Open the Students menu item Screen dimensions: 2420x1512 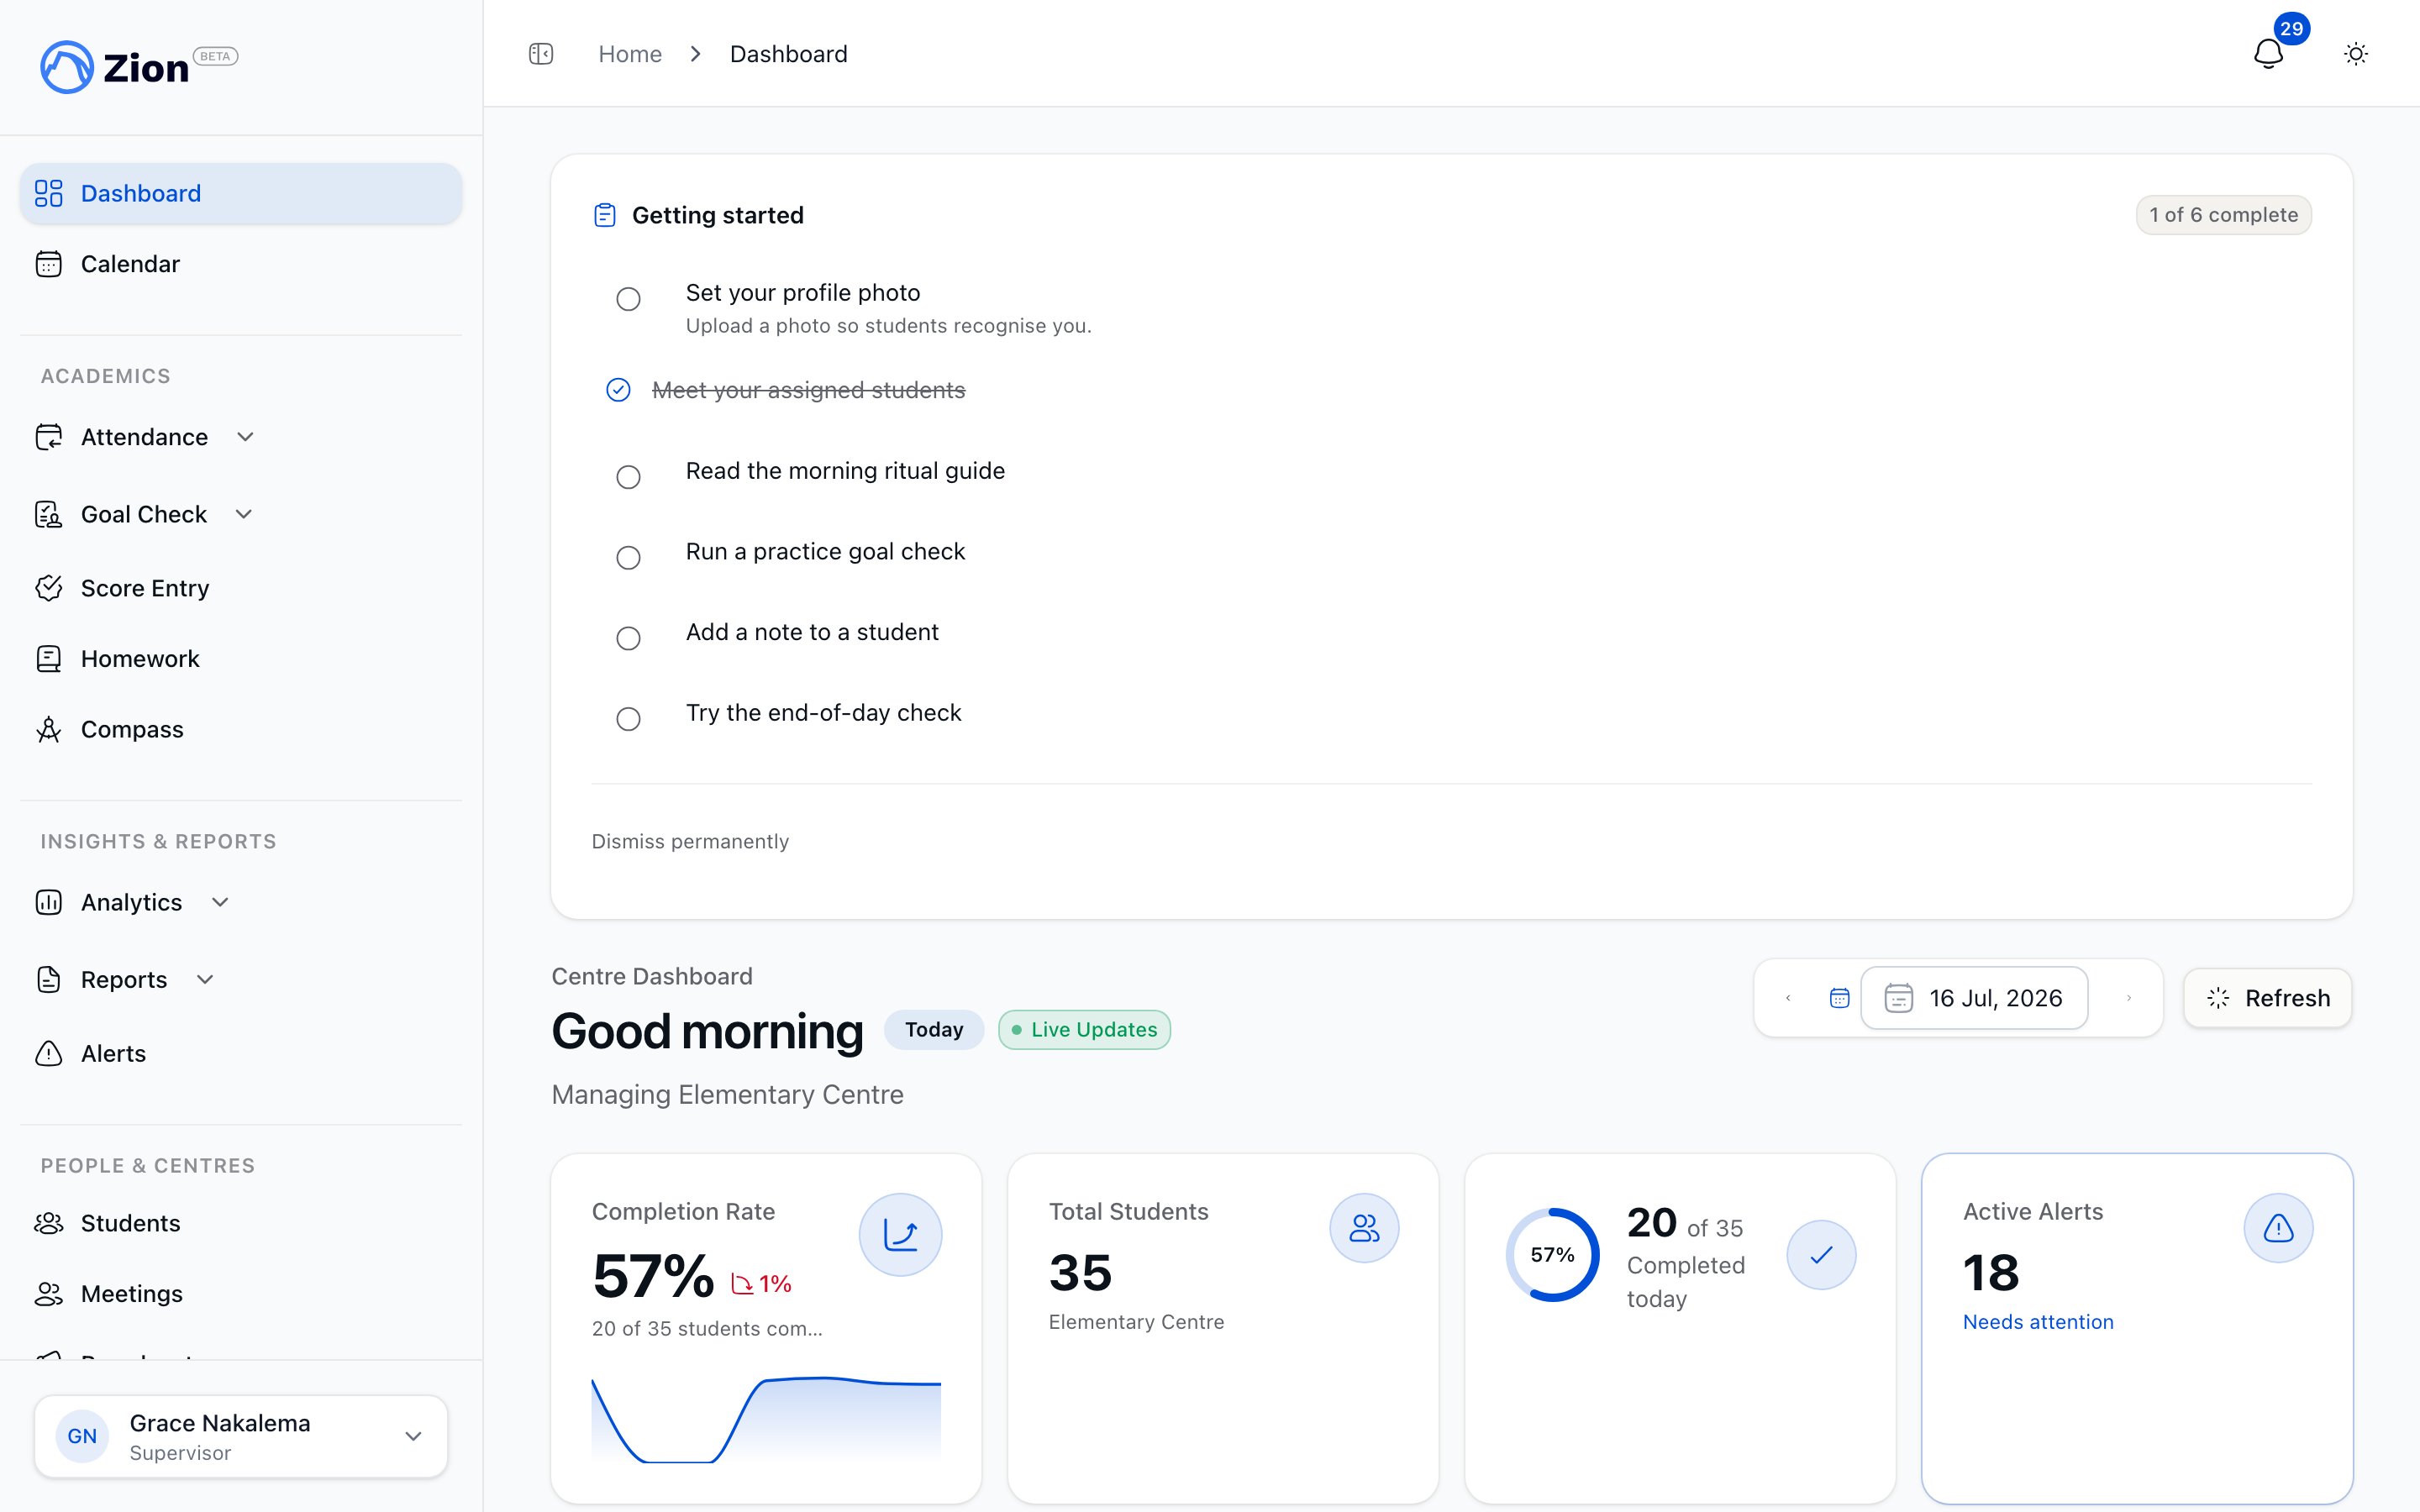[x=241, y=1223]
